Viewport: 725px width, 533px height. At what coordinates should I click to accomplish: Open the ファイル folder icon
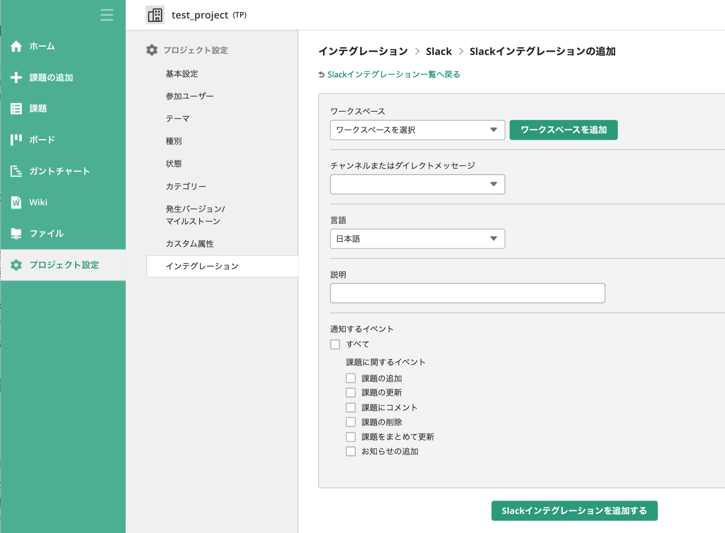coord(16,233)
